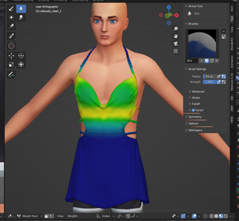Toggle unified strength across brushes

(x=224, y=82)
